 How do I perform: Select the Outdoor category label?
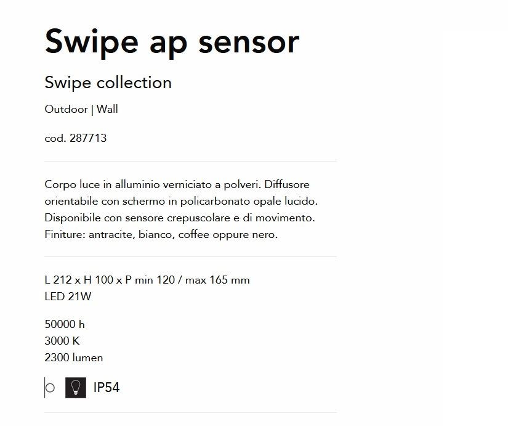point(66,109)
